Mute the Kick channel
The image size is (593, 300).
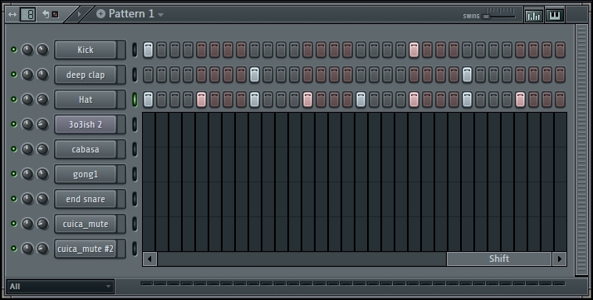(x=14, y=50)
